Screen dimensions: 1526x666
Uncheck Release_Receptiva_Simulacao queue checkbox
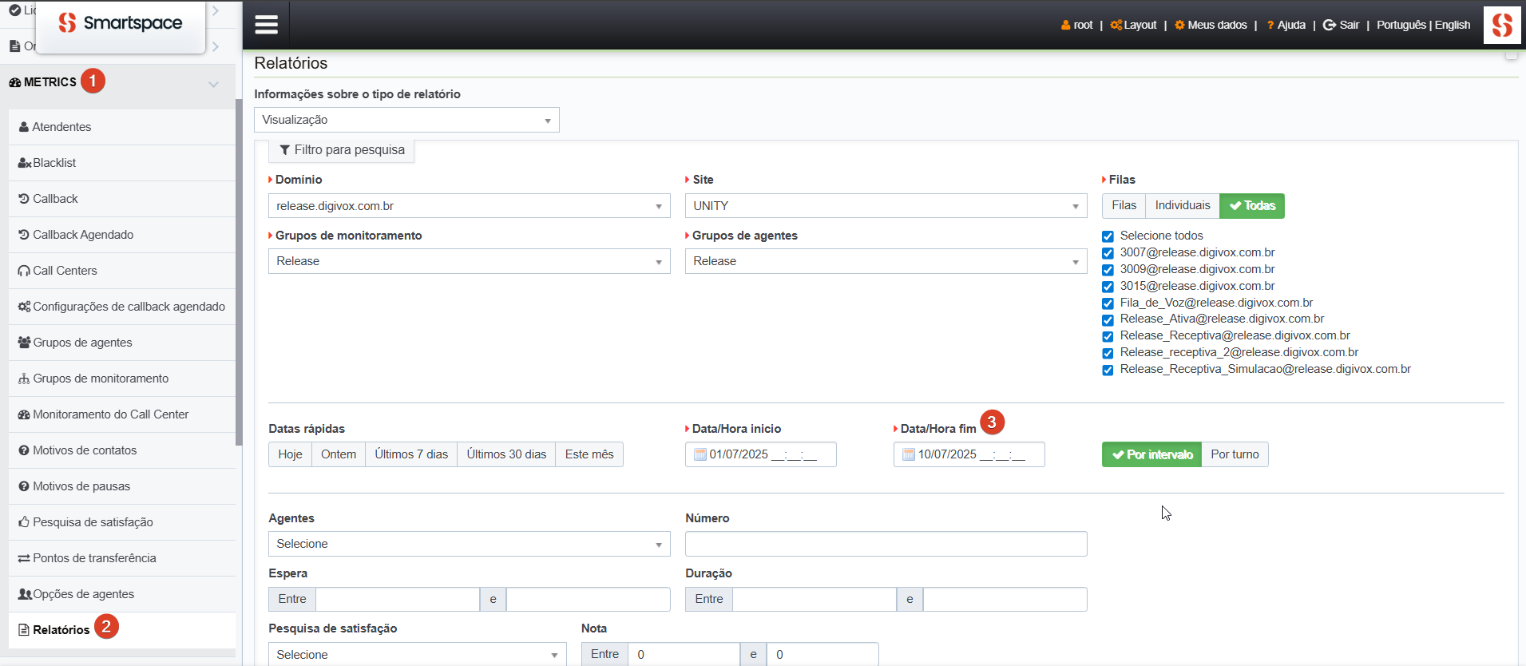(1108, 370)
